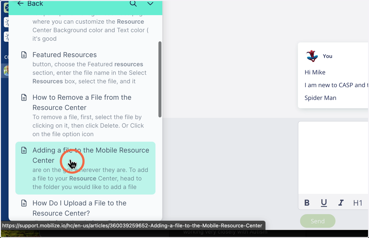Image resolution: width=369 pixels, height=238 pixels.
Task: Click the Spider-Man avatar next to You
Action: pos(312,56)
